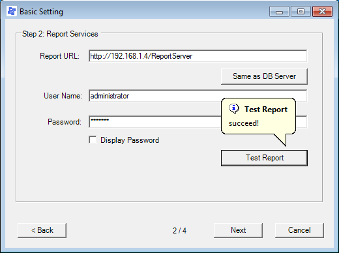
Task: Click the 'succeed!' message in the balloon
Action: [x=244, y=123]
